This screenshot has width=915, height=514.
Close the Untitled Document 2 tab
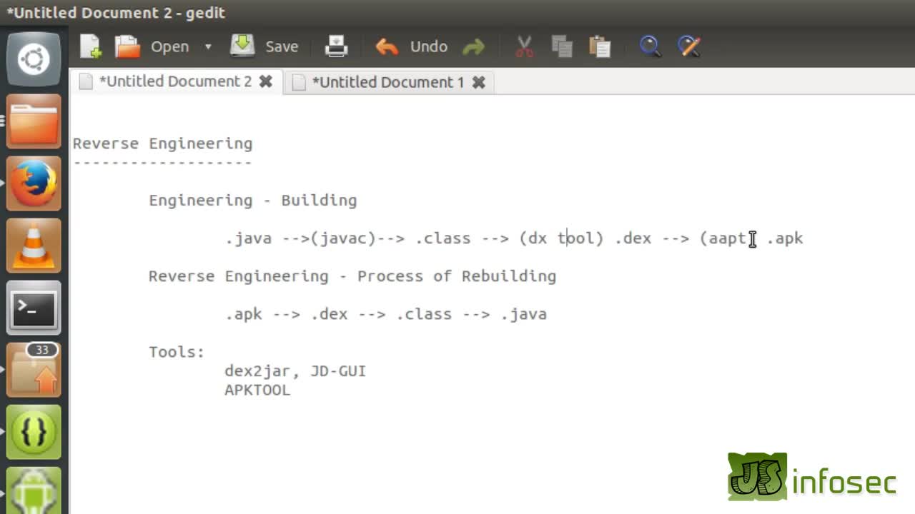click(265, 81)
